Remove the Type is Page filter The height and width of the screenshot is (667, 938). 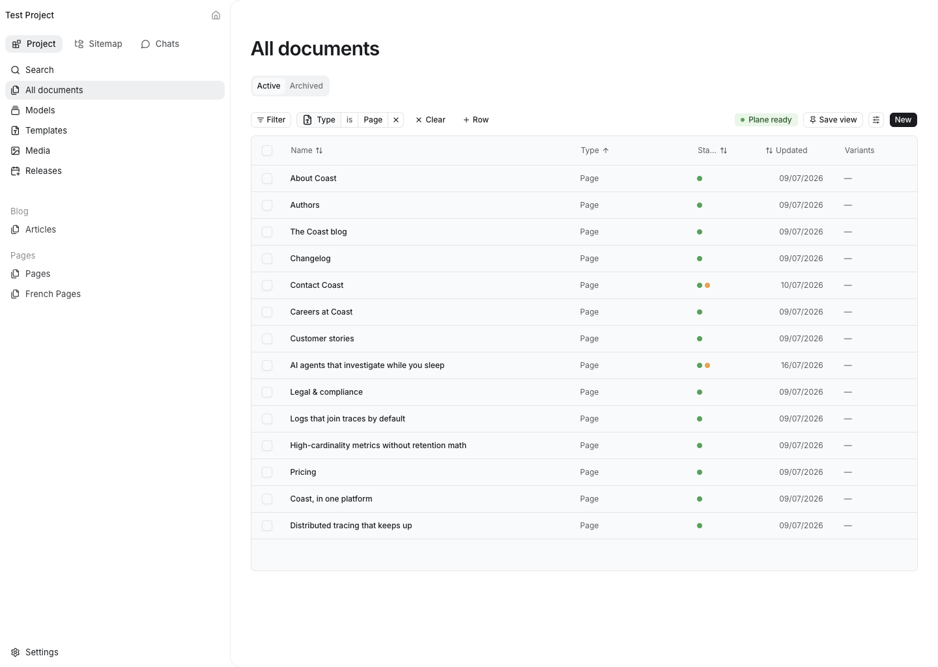pyautogui.click(x=396, y=120)
